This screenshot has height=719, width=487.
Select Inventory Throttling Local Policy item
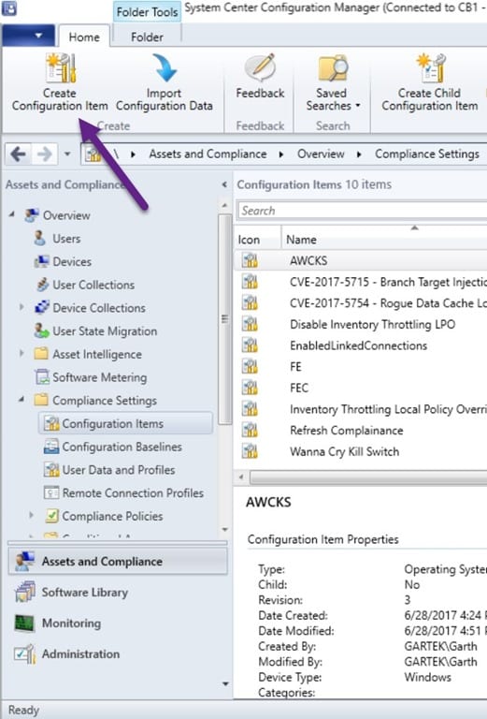[x=361, y=409]
